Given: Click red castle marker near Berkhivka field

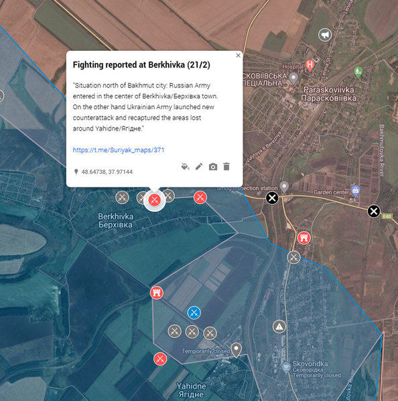Looking at the screenshot, I should [157, 293].
